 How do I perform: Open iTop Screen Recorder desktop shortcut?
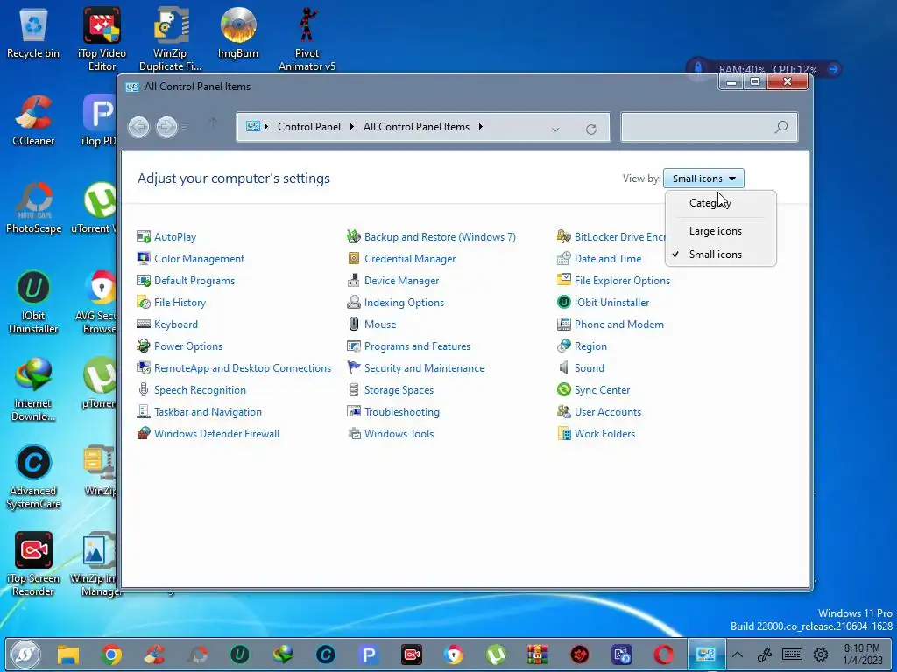[x=33, y=564]
